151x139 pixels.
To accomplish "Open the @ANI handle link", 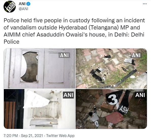I will pos(24,9).
